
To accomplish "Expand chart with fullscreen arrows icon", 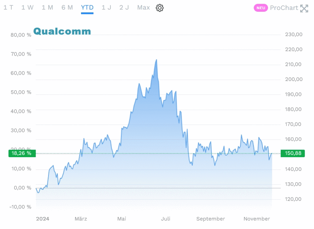I will point(304,8).
